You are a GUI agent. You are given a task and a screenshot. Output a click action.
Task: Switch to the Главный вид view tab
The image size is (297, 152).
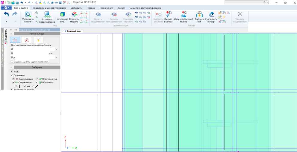[x=73, y=31]
